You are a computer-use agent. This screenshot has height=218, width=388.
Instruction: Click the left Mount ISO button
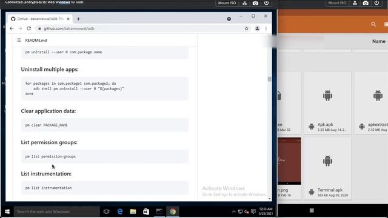pos(227,3)
